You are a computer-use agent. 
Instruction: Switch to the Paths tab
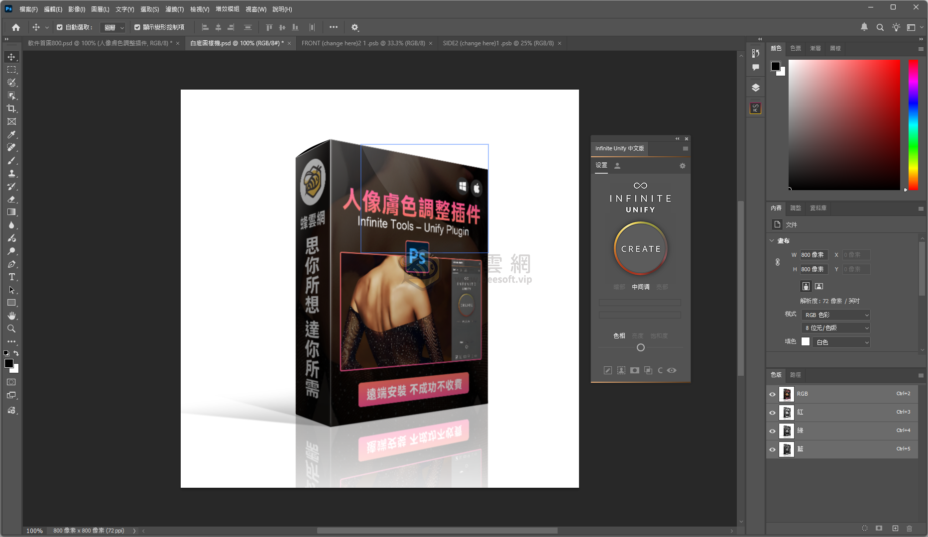[x=796, y=375]
